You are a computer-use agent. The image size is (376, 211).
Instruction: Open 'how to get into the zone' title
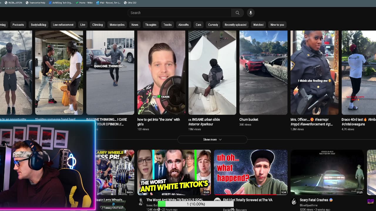(159, 122)
